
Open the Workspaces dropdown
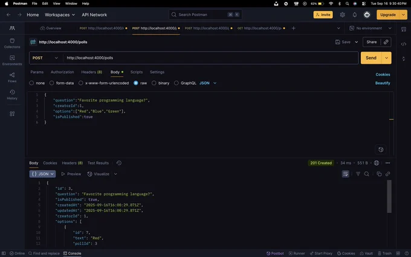60,15
